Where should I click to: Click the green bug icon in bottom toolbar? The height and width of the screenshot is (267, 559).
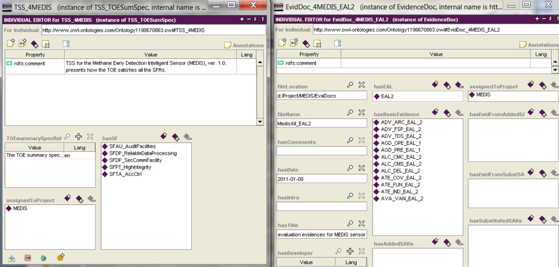click(44, 258)
